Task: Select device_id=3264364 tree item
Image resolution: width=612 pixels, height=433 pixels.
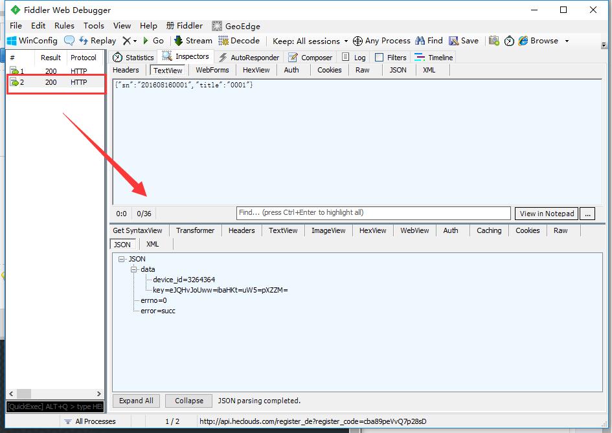Action: (184, 280)
